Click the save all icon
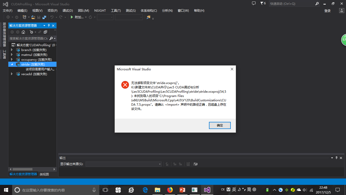Viewport: 346px width, 195px height. pyautogui.click(x=44, y=17)
